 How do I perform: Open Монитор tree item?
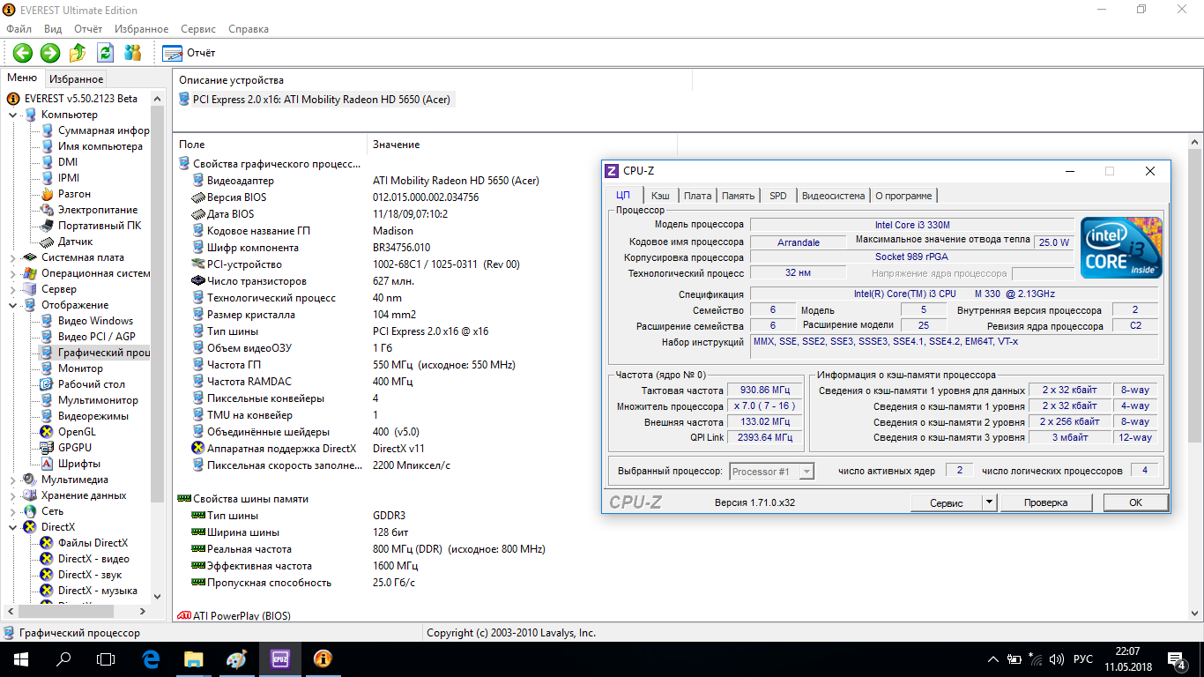[71, 368]
